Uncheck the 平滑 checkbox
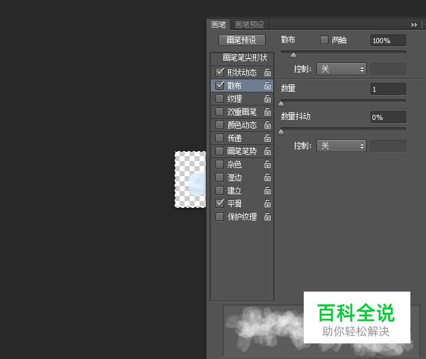This screenshot has width=426, height=359. (220, 203)
